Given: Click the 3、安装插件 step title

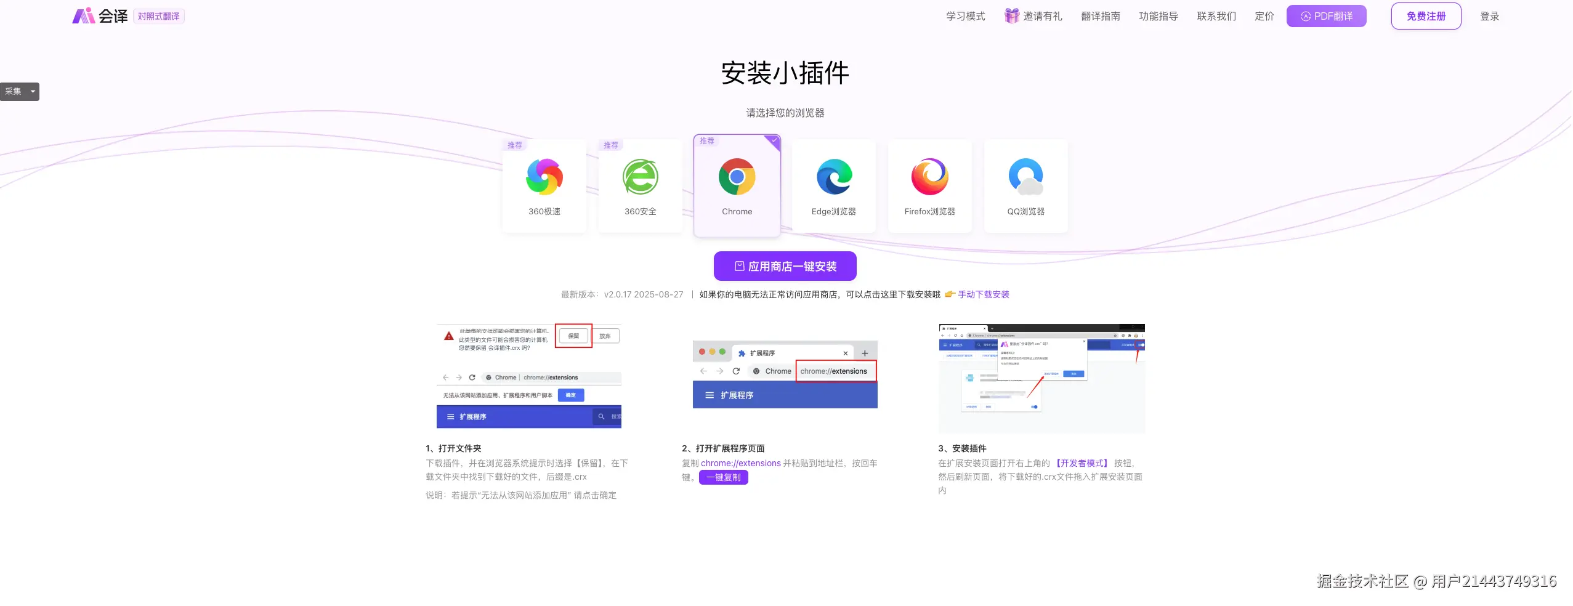Looking at the screenshot, I should 963,448.
